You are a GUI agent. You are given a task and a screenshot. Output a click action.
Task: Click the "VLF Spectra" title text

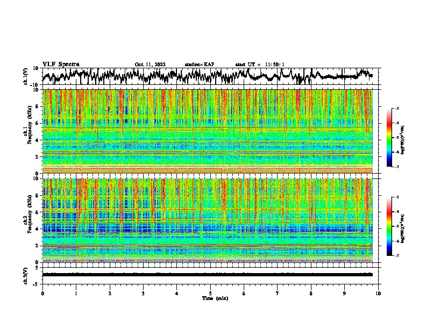pos(61,65)
